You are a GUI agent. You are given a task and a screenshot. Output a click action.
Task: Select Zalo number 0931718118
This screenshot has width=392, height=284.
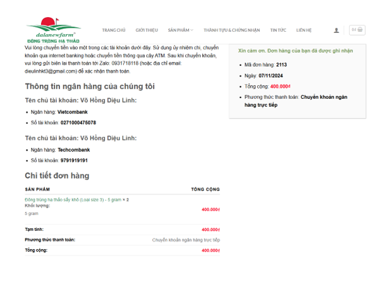tap(125, 63)
